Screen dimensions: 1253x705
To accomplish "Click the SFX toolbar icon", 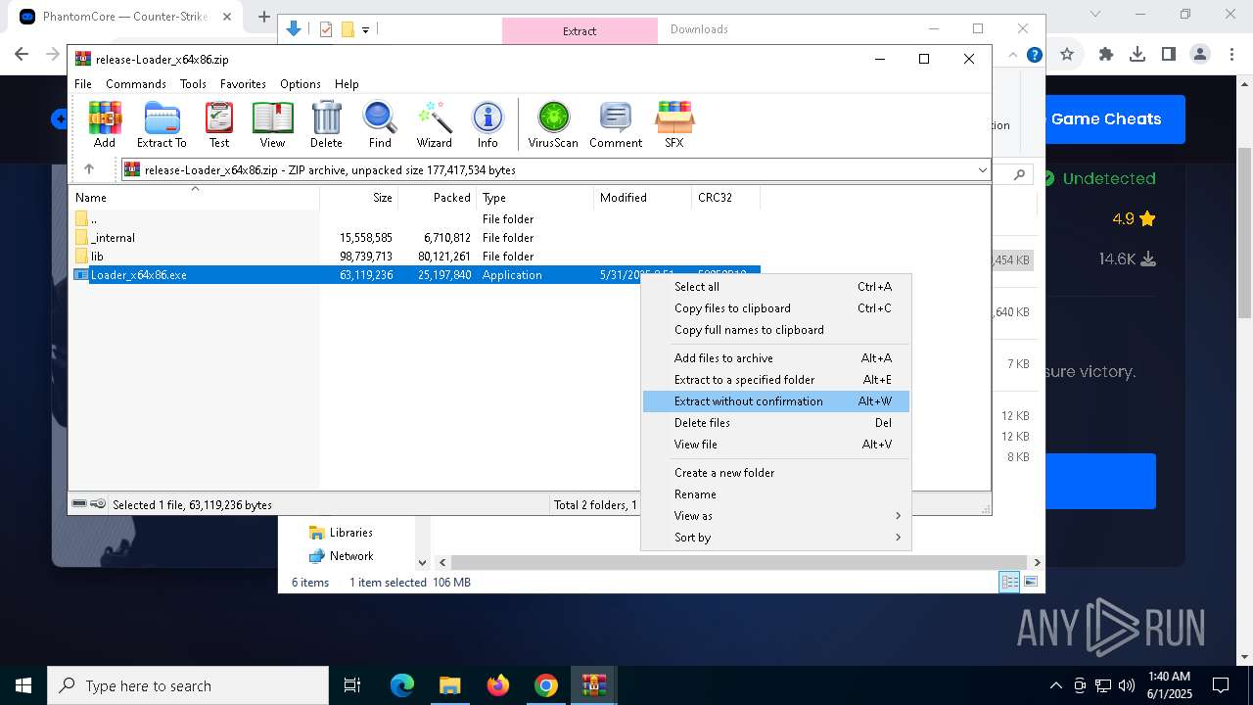I will click(673, 124).
